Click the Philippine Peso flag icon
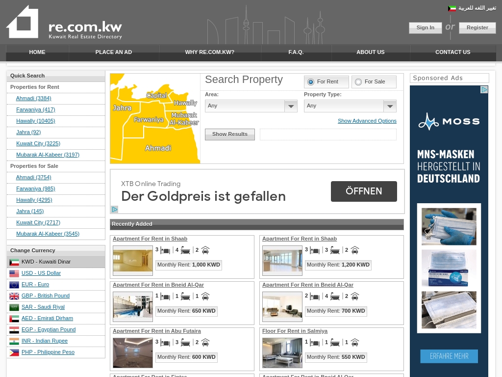 14,352
